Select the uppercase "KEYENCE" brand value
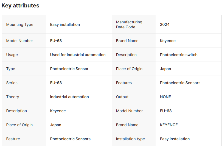 [169, 125]
